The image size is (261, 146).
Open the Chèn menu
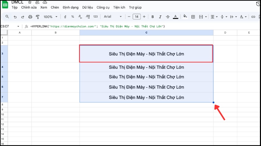55,7
